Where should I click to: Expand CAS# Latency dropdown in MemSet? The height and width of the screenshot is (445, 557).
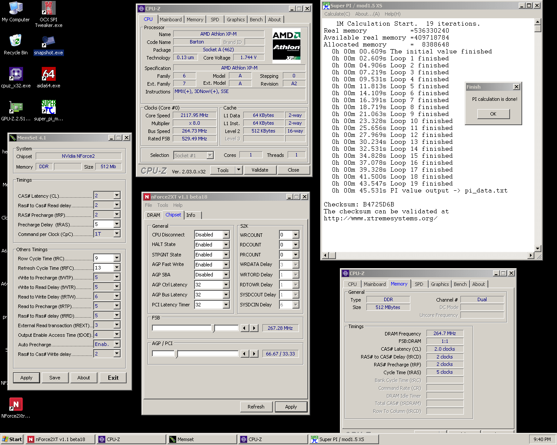(117, 196)
